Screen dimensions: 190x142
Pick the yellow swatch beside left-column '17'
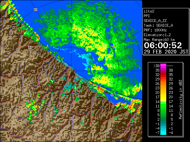pyautogui.click(x=163, y=97)
